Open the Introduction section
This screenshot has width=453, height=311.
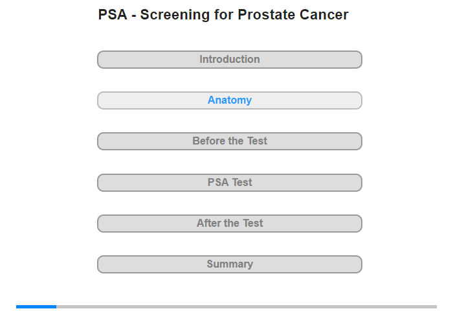(x=229, y=60)
